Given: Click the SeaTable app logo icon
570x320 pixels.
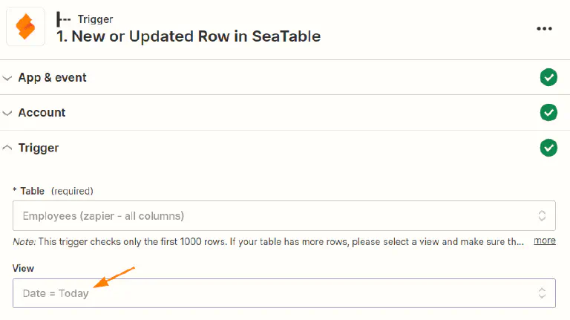Looking at the screenshot, I should point(26,28).
